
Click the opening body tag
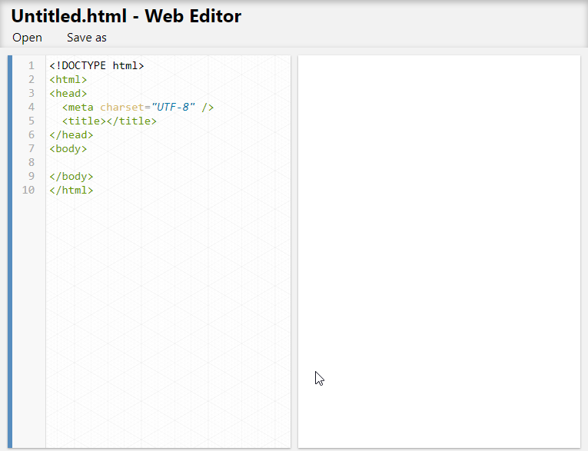click(68, 149)
